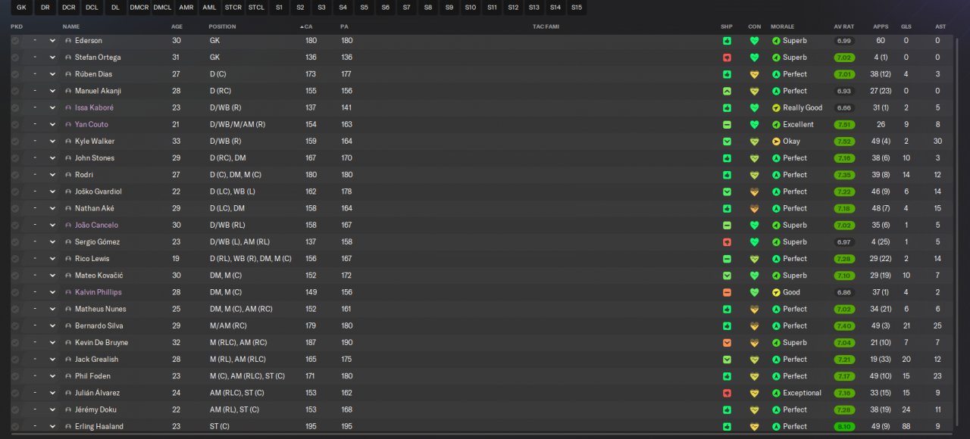
Task: Sort the list by the AV RAT column
Action: [x=843, y=26]
